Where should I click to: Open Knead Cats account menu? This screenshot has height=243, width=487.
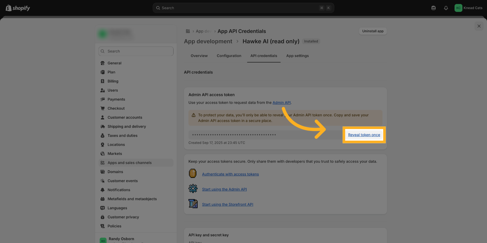[x=468, y=8]
